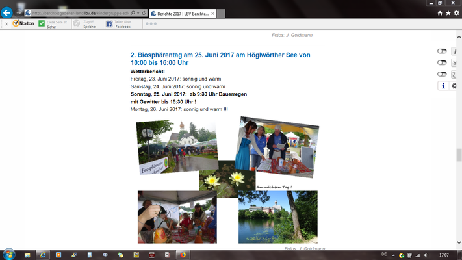Image resolution: width=462 pixels, height=260 pixels.
Task: Click 'Fotos: J. Goldmann' caption at top
Action: coord(292,35)
